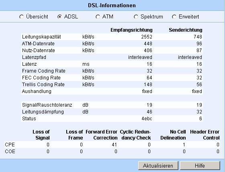Click the CPE Forward Error Correction value 41
Viewport: 225px width, 172px height.
coord(114,145)
